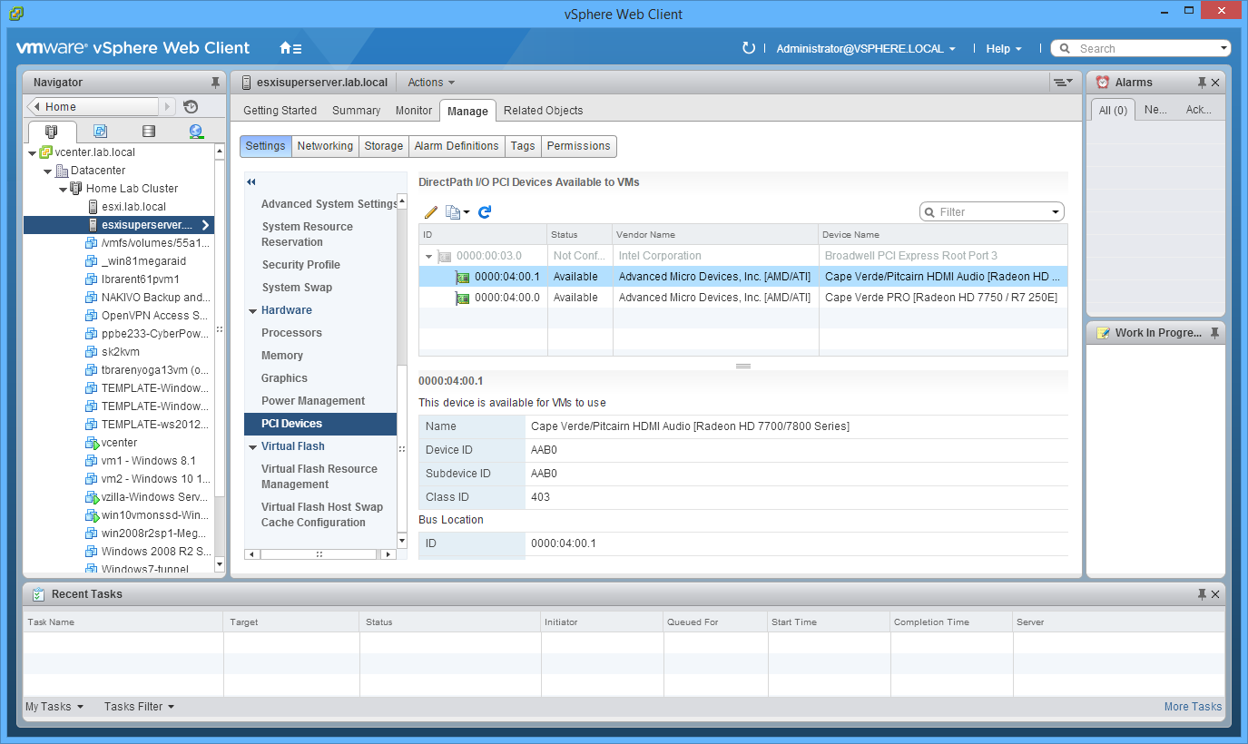
Task: Select the Permissions sub-tab
Action: pos(579,146)
